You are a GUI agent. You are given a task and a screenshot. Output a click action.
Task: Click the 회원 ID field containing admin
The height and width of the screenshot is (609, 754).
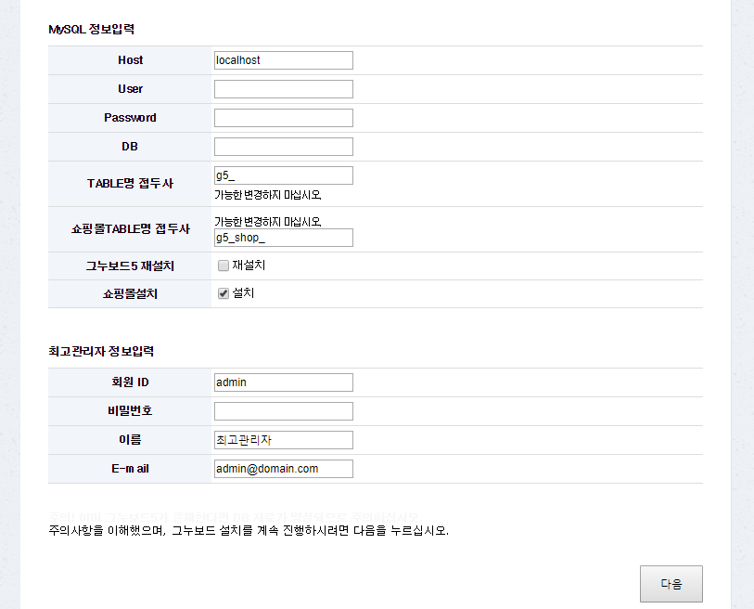point(283,382)
